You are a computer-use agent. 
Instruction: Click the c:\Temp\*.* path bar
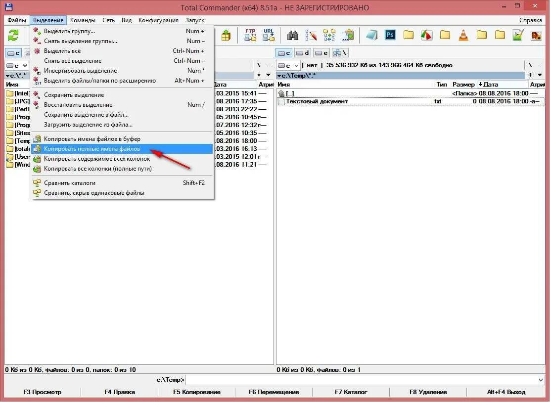[401, 76]
